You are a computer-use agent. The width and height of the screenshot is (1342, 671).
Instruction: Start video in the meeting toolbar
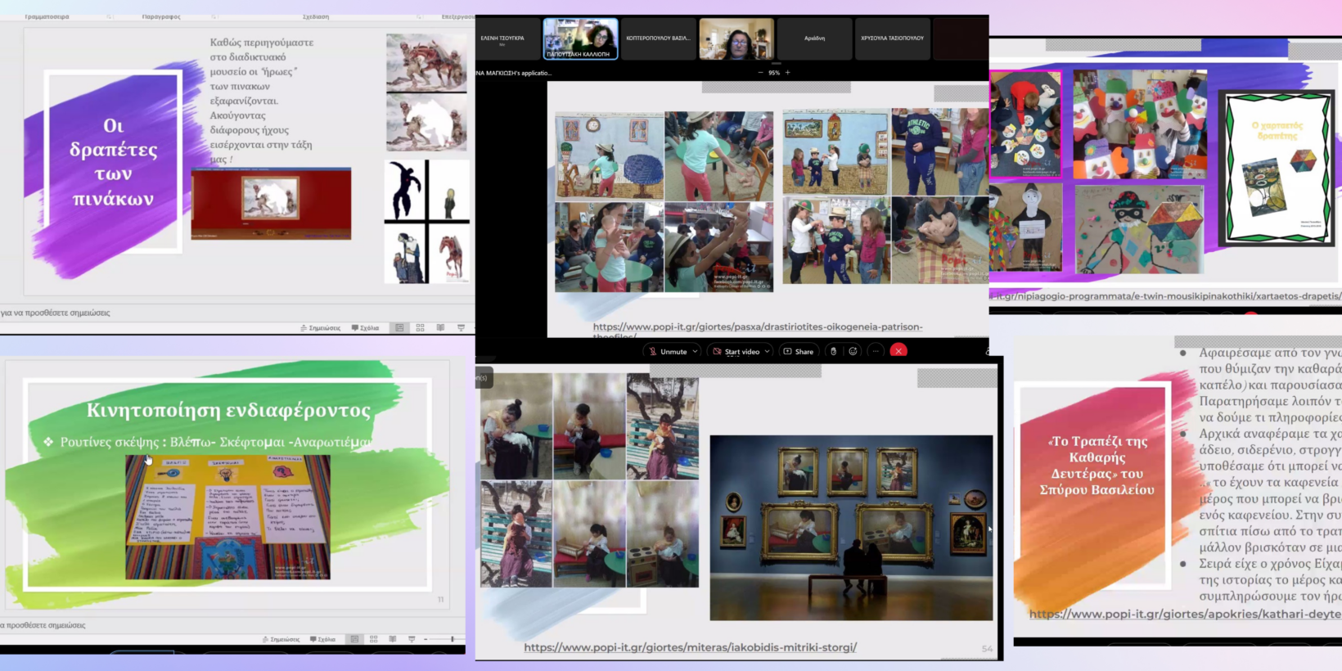pyautogui.click(x=736, y=352)
